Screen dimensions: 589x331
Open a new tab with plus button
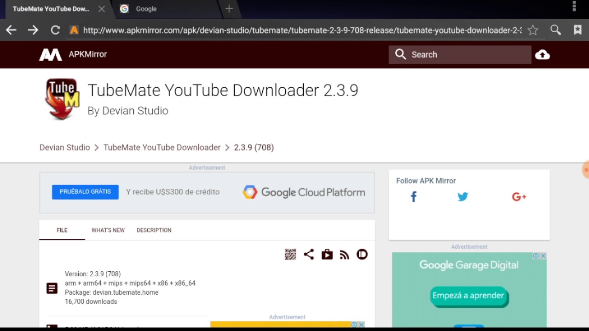coord(229,9)
